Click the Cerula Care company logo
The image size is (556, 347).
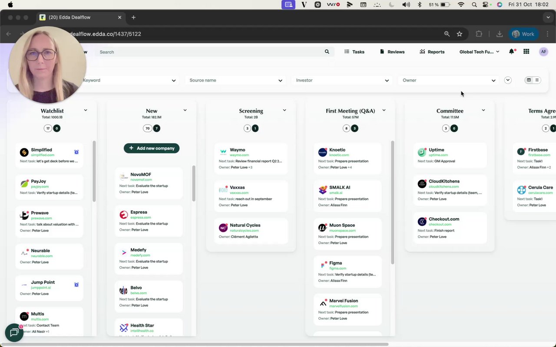click(x=522, y=190)
